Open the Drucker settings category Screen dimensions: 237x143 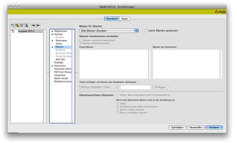(59, 34)
